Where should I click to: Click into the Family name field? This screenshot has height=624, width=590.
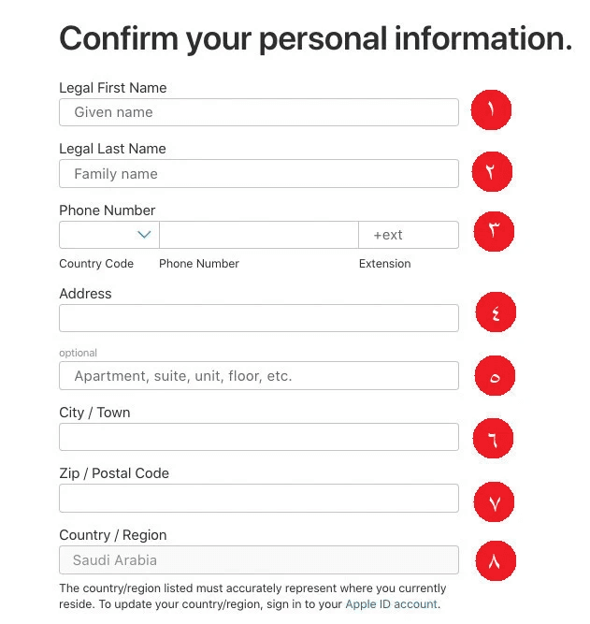point(258,174)
